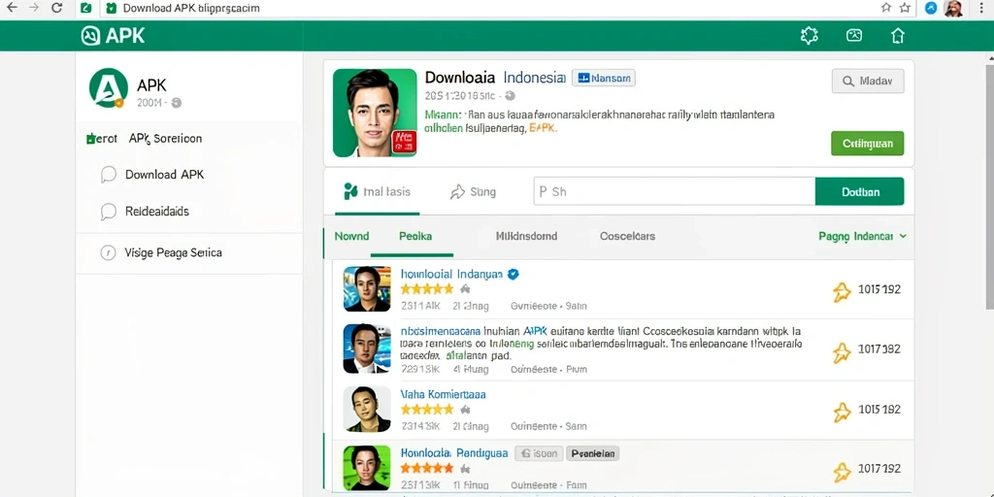Click the APK logo in green header
This screenshot has height=497, width=994.
[114, 36]
